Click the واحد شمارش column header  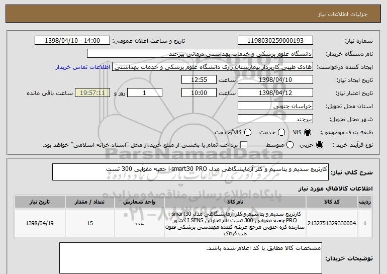click(139, 202)
